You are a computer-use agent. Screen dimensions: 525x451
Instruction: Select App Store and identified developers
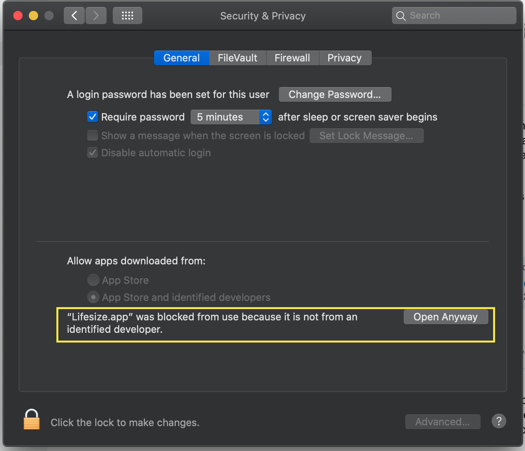(93, 297)
